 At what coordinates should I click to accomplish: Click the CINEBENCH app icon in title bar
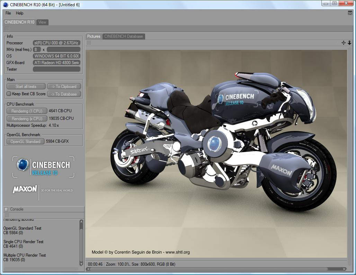click(x=6, y=5)
